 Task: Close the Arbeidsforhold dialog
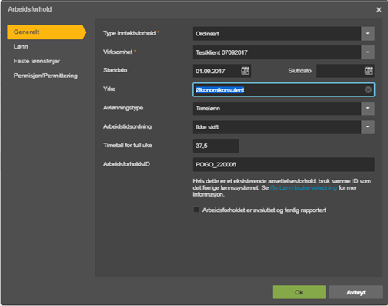pos(379,10)
